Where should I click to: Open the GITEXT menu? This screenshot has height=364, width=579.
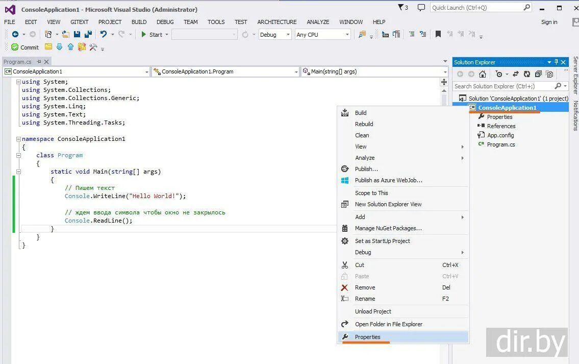(x=80, y=22)
